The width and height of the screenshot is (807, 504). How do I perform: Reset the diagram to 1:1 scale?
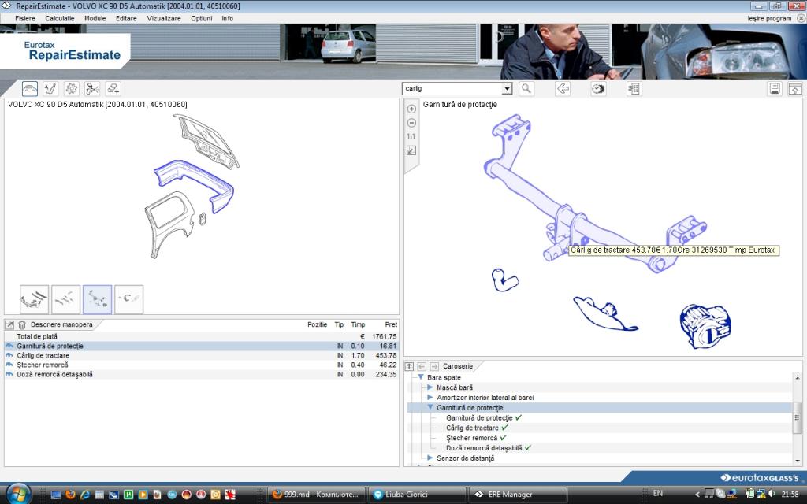pyautogui.click(x=411, y=136)
